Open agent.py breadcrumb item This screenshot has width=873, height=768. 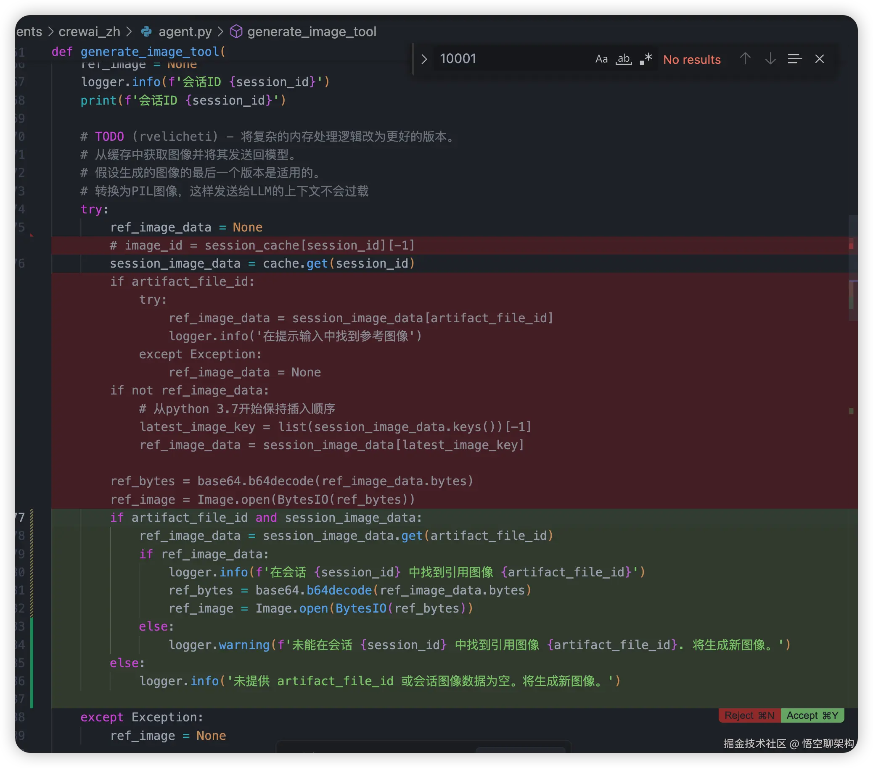click(185, 32)
